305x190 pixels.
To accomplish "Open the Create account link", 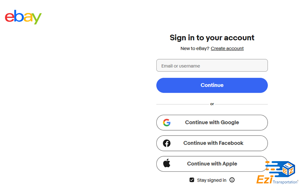I will point(227,49).
